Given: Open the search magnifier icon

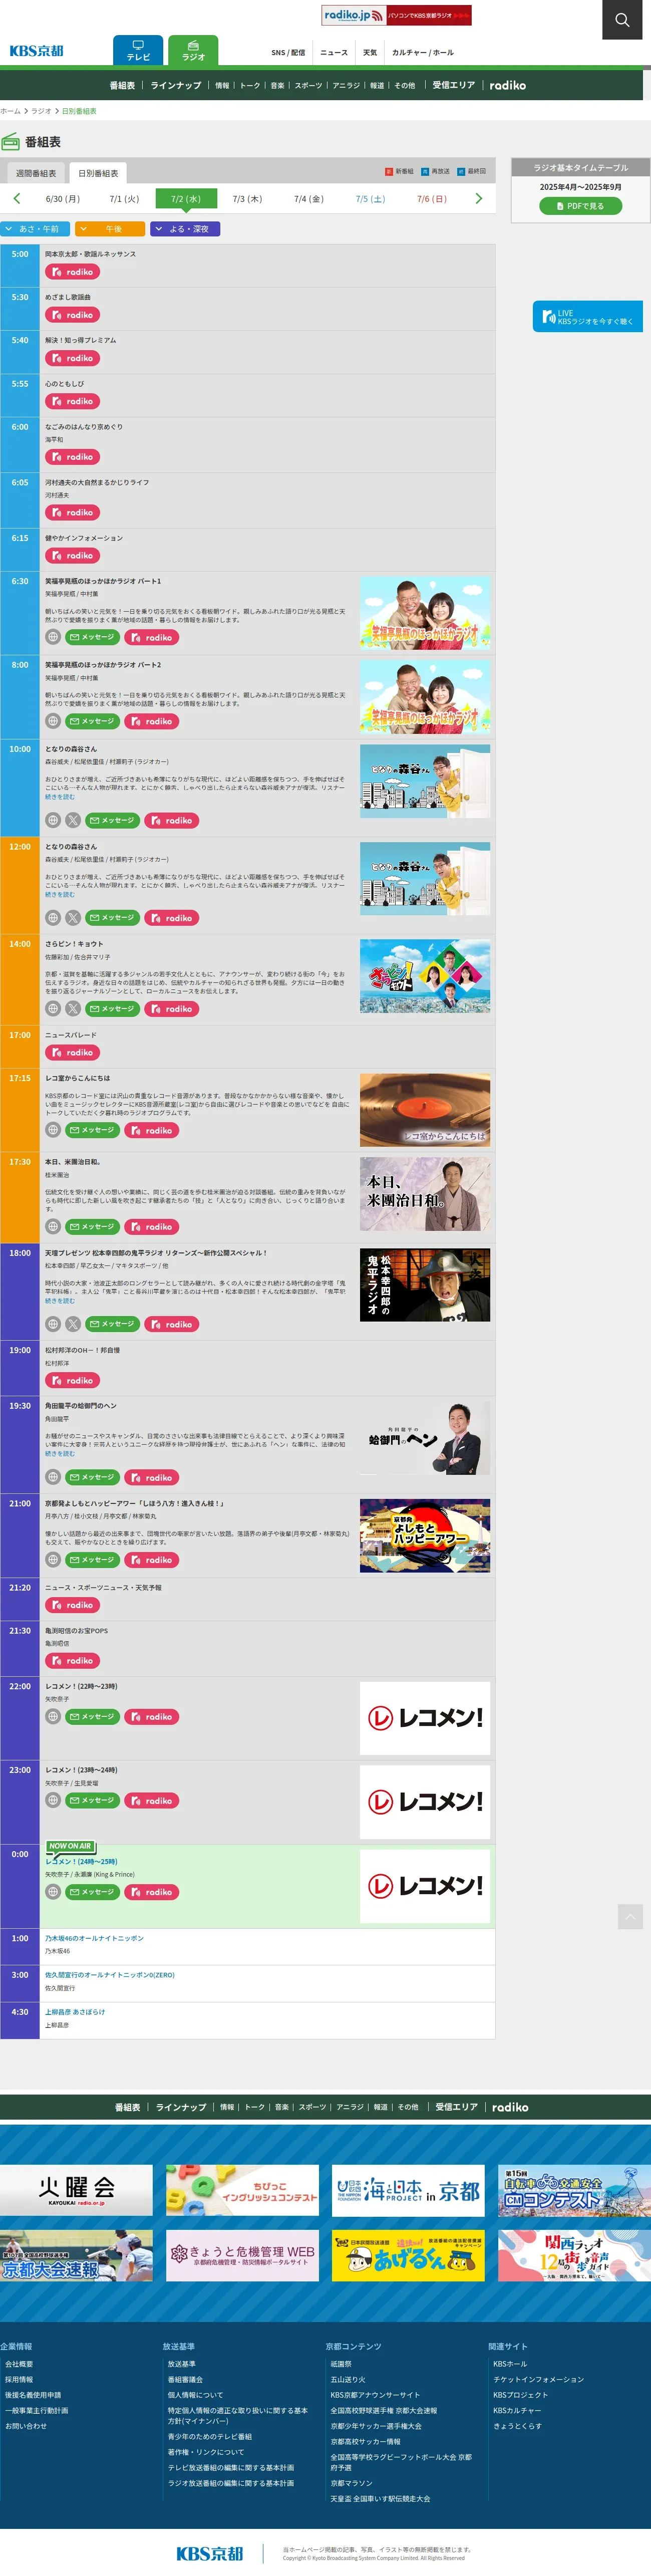Looking at the screenshot, I should (622, 19).
